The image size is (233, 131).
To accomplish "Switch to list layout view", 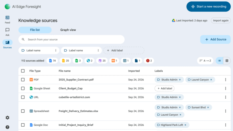I will tap(219, 61).
